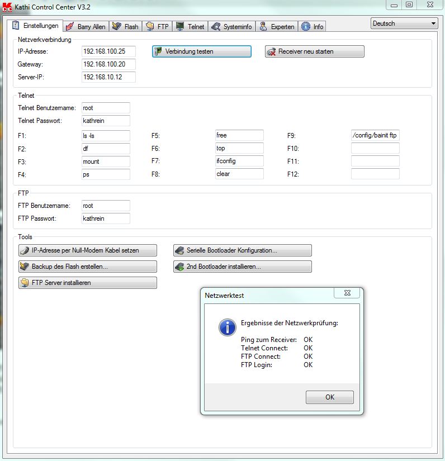Viewport: 445px width, 461px height.
Task: Click the F5 field containing free
Action: point(239,135)
